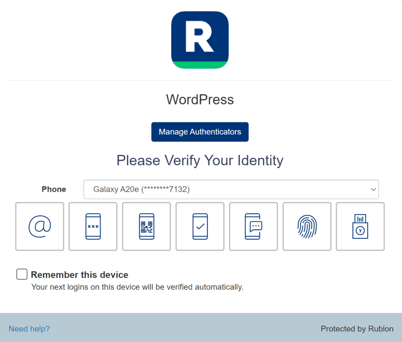This screenshot has height=342, width=402.
Task: Click the "Protected by Rublon" footer text
Action: (357, 329)
